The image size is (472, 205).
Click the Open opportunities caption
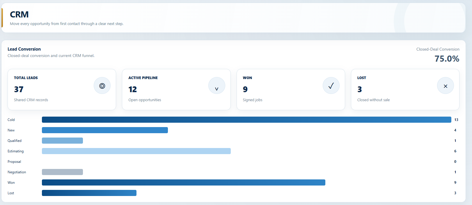coord(145,100)
